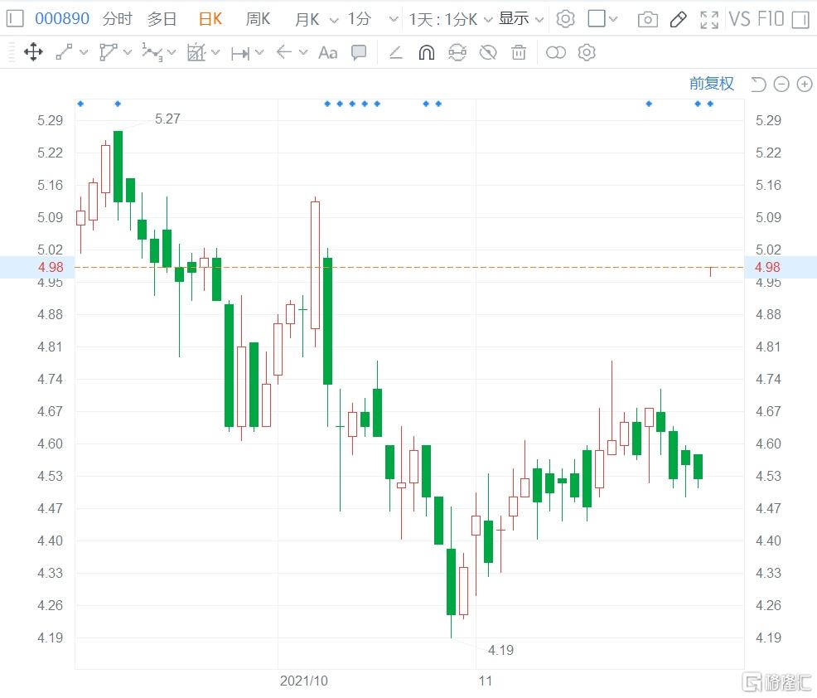Toggle the magnet snap mode
Viewport: 817px width, 698px height.
(426, 53)
